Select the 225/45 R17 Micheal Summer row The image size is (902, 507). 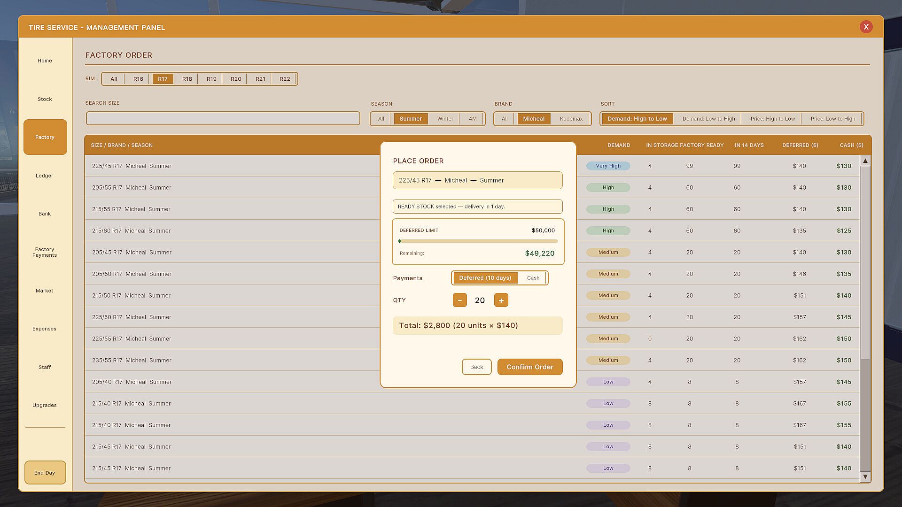tap(472, 166)
